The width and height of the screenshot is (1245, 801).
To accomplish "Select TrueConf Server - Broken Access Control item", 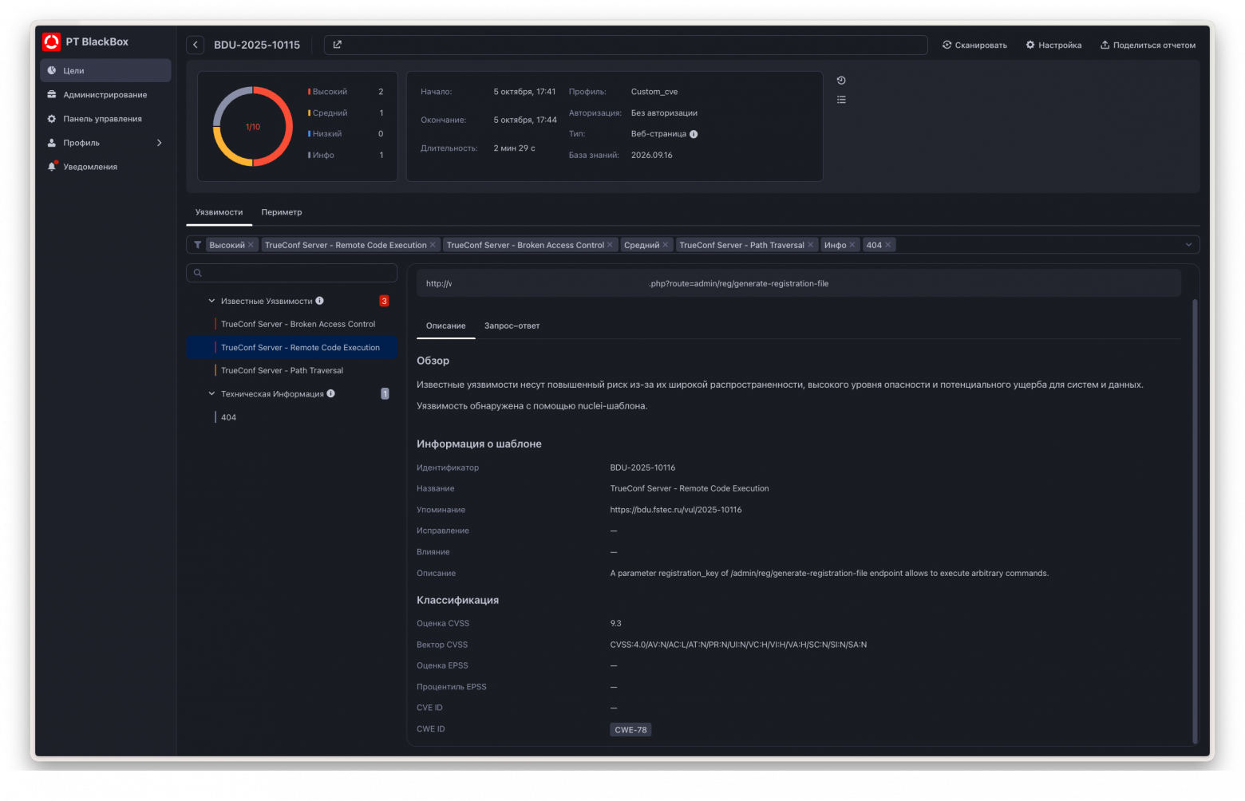I will coord(292,324).
